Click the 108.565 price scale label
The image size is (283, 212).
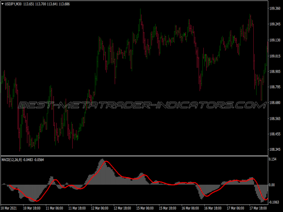(x=275, y=119)
